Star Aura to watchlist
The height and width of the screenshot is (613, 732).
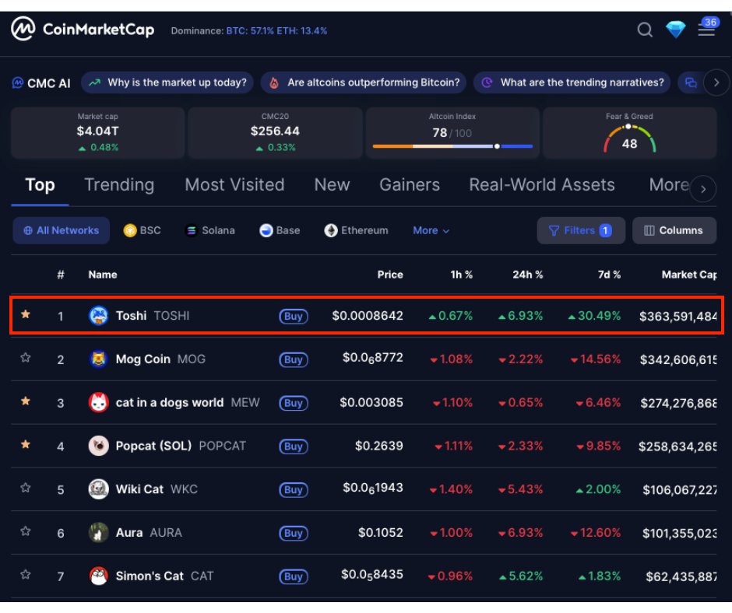[x=26, y=531]
